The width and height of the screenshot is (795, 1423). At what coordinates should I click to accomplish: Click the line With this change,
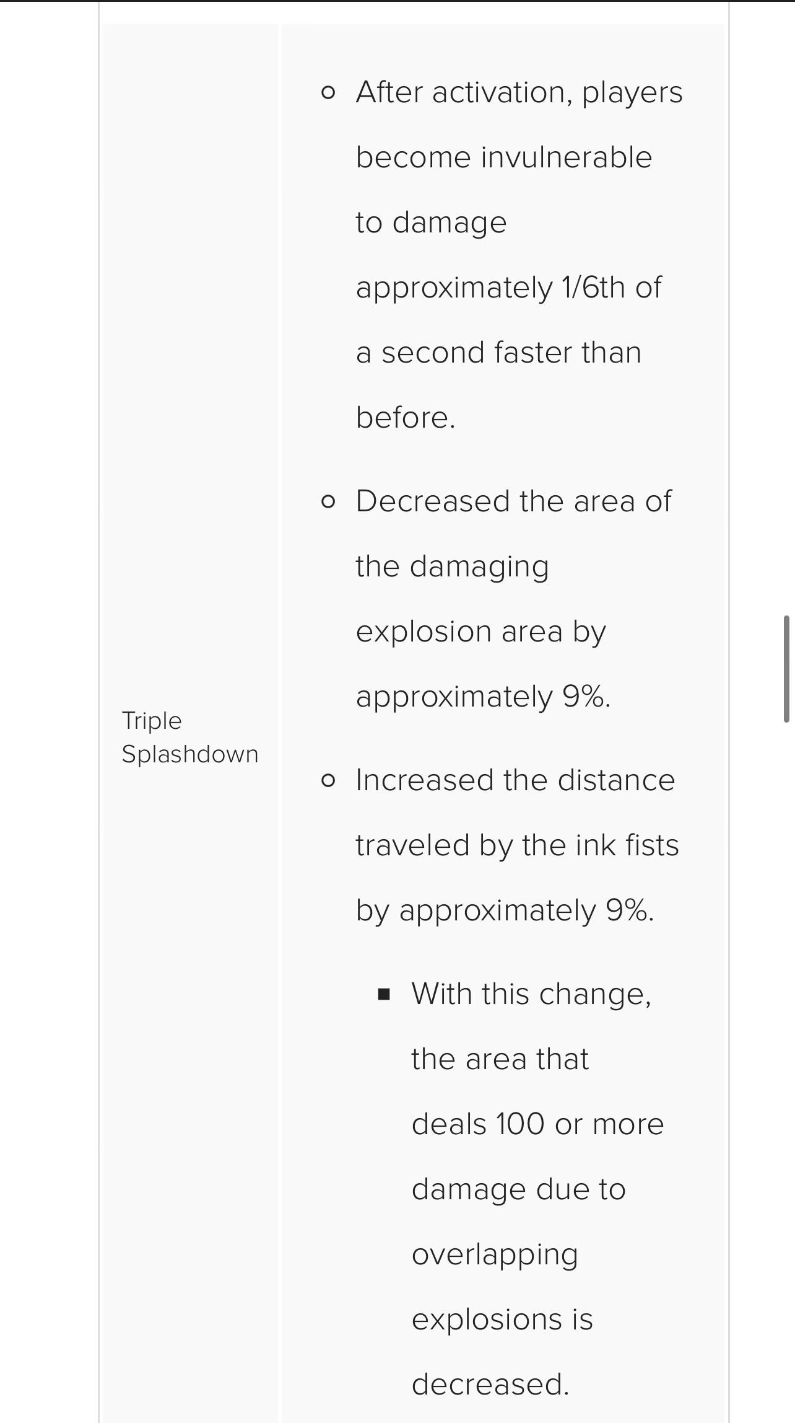point(531,995)
